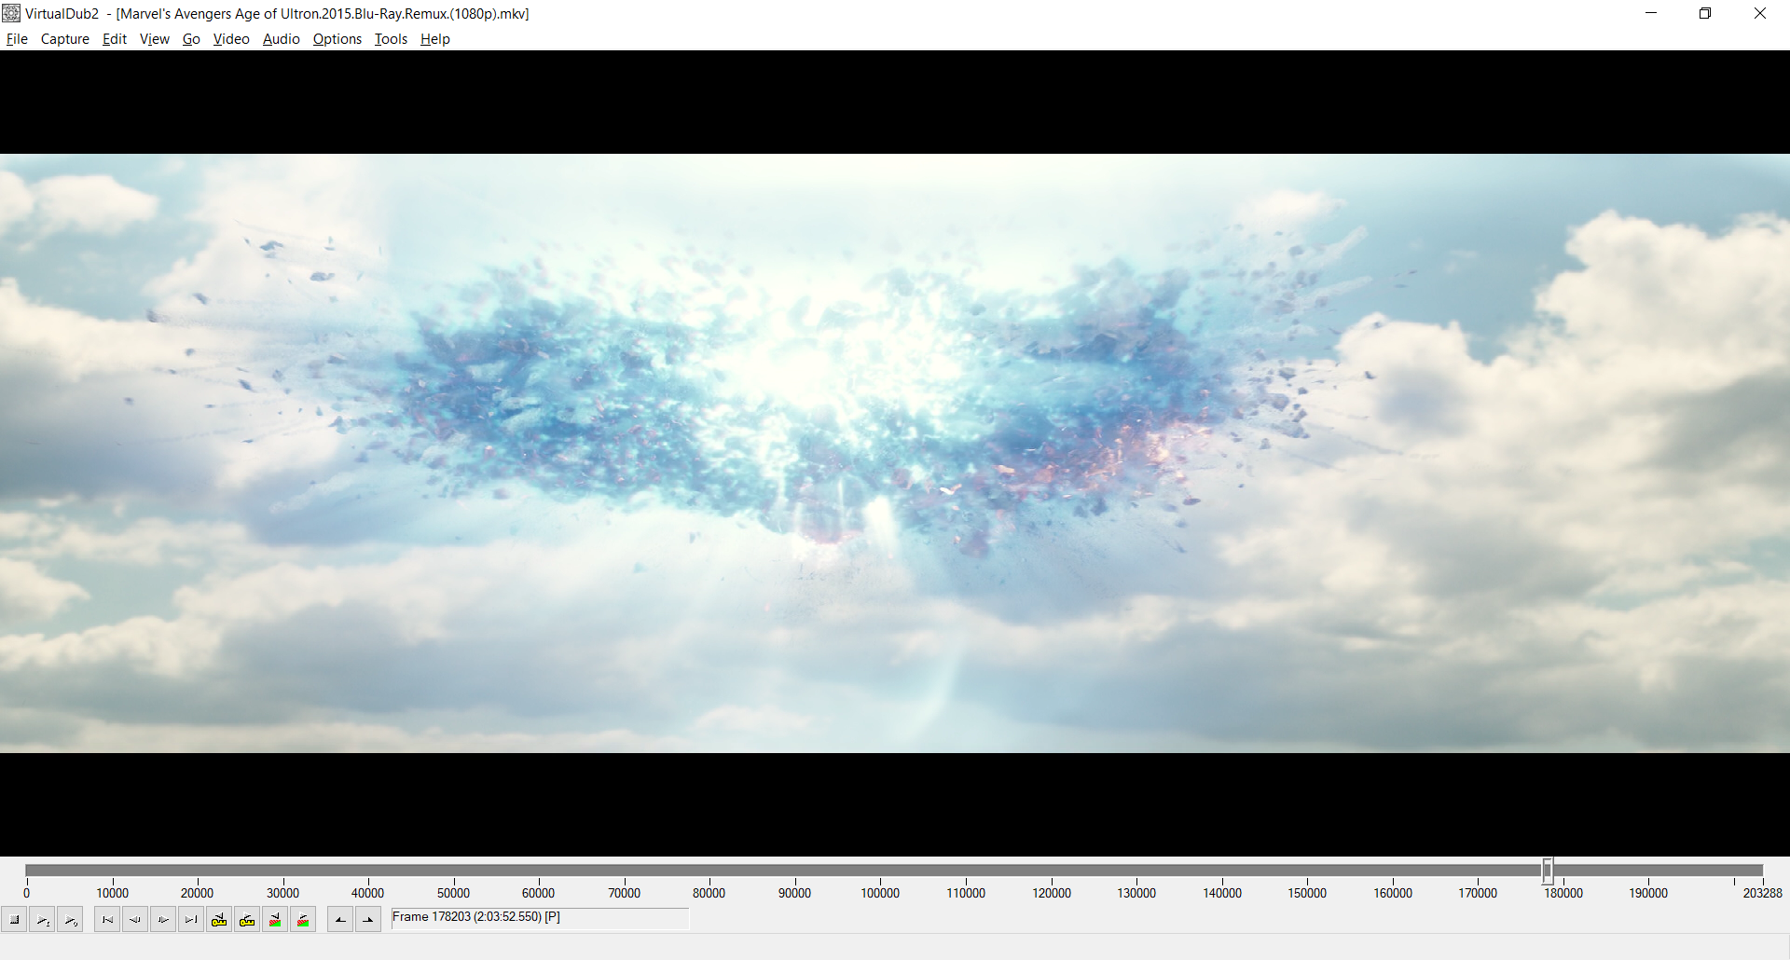Click the Stop playback button
Screen dimensions: 1790x960
click(14, 920)
